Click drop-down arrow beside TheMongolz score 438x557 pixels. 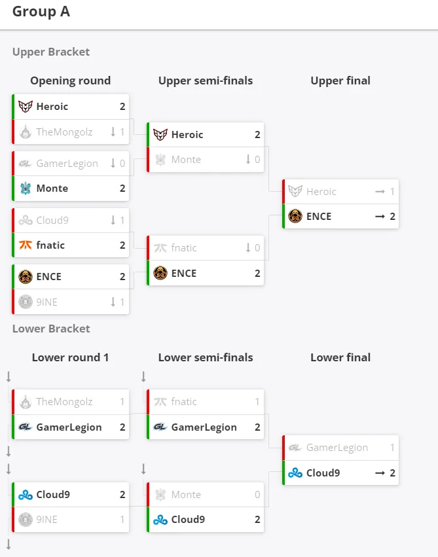[113, 132]
